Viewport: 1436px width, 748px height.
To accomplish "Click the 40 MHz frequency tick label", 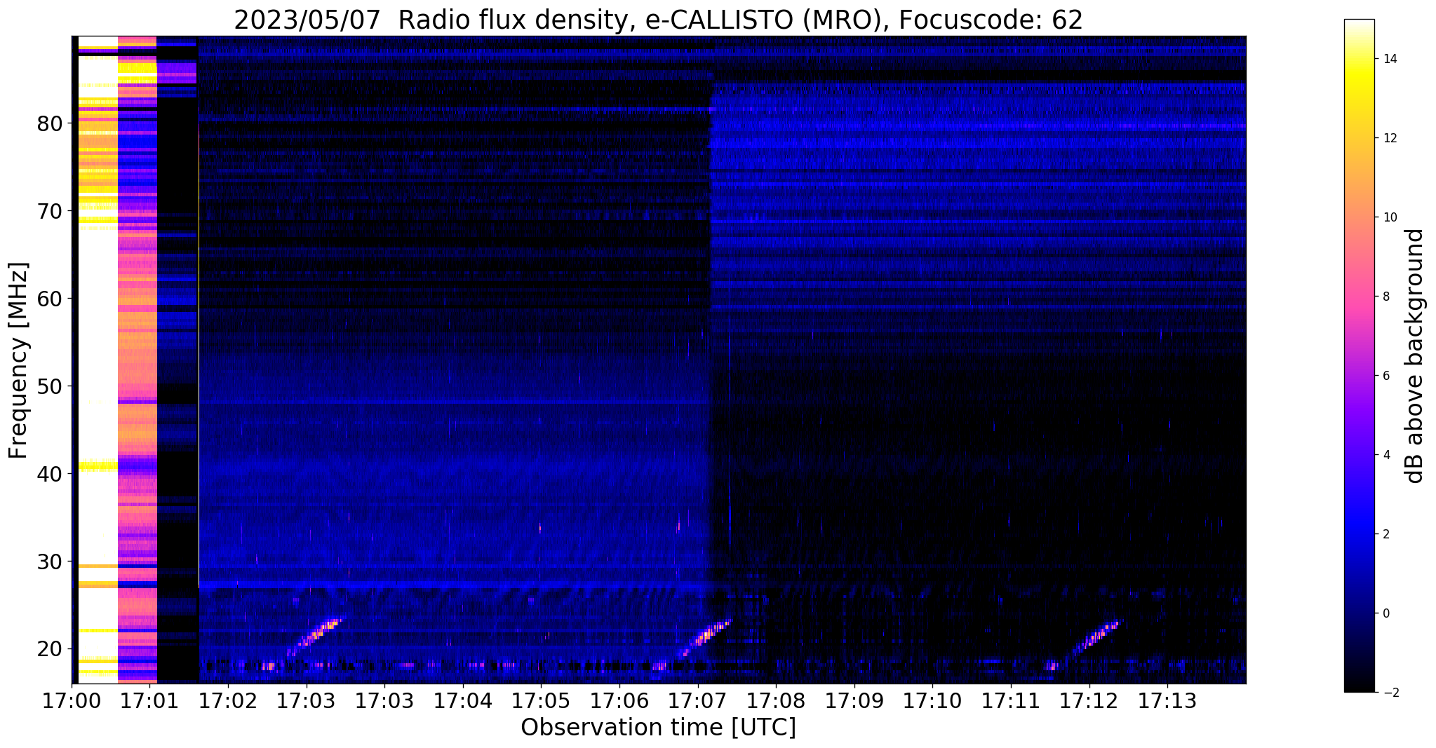I will pos(49,474).
